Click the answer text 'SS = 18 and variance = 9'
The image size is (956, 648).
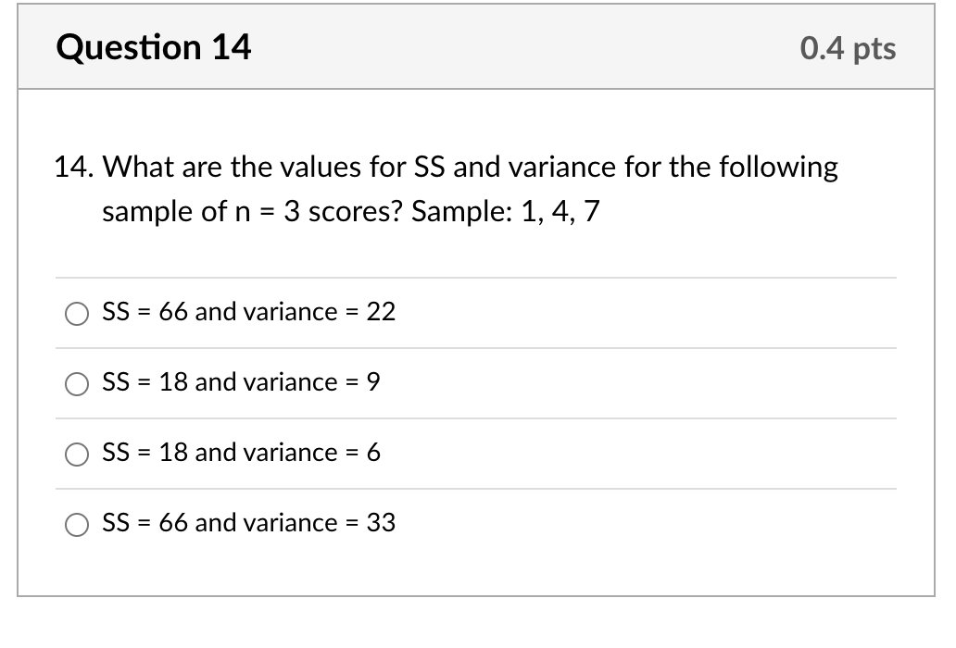click(x=241, y=382)
